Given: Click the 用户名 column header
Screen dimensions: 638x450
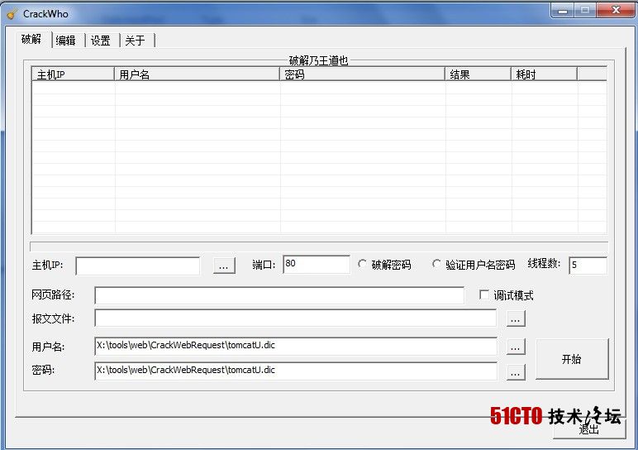Looking at the screenshot, I should click(197, 74).
